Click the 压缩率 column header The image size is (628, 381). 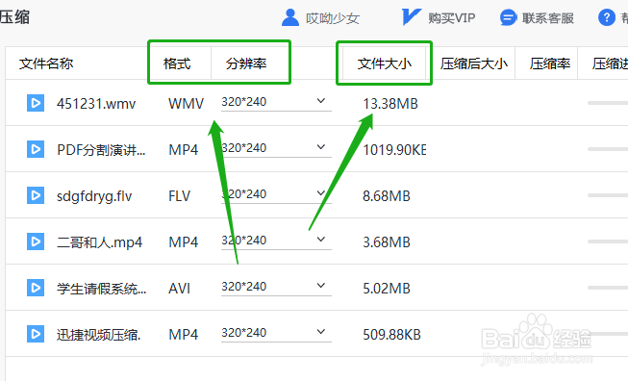(550, 63)
